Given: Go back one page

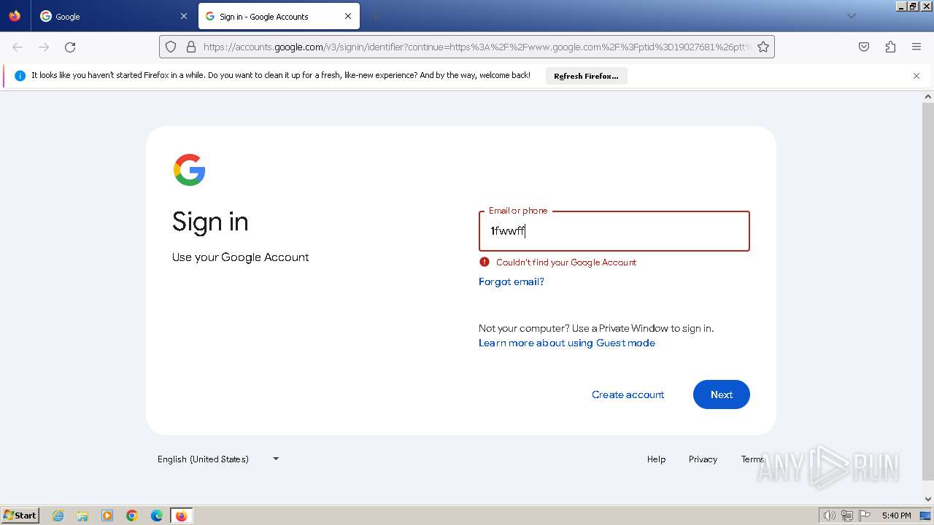Looking at the screenshot, I should click(x=18, y=47).
